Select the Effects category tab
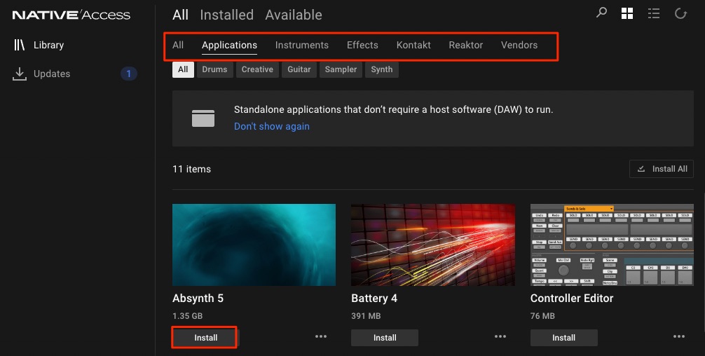The height and width of the screenshot is (356, 705). pos(362,45)
